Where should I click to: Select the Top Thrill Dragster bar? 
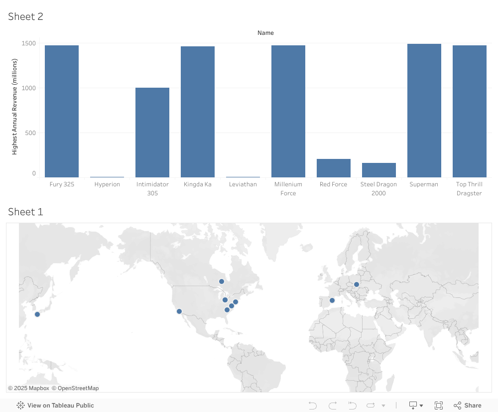[x=470, y=111]
